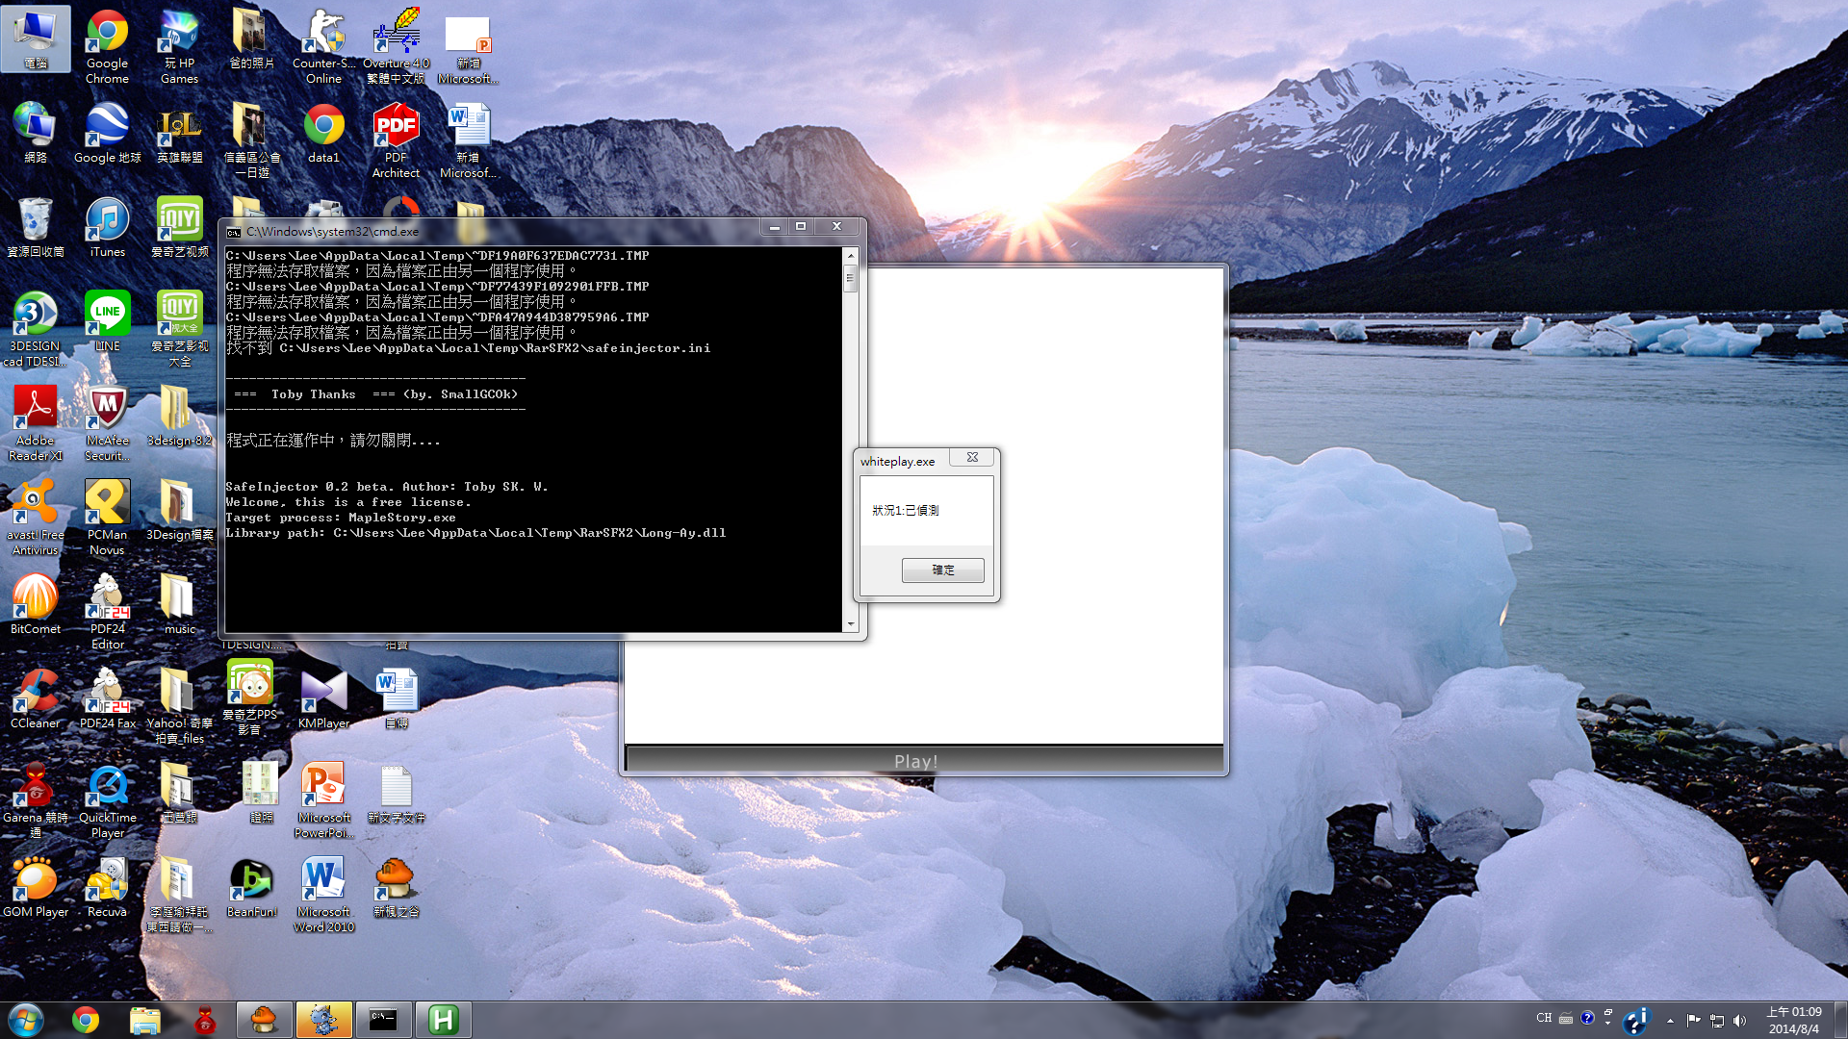Open volume control in system tray
Screen dimensions: 1848x1039
(x=1739, y=1021)
